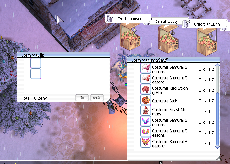Image resolution: width=230 pixels, height=164 pixels.
Task: Open the Credit ส่วนหู vendor sign
Action: [166, 21]
